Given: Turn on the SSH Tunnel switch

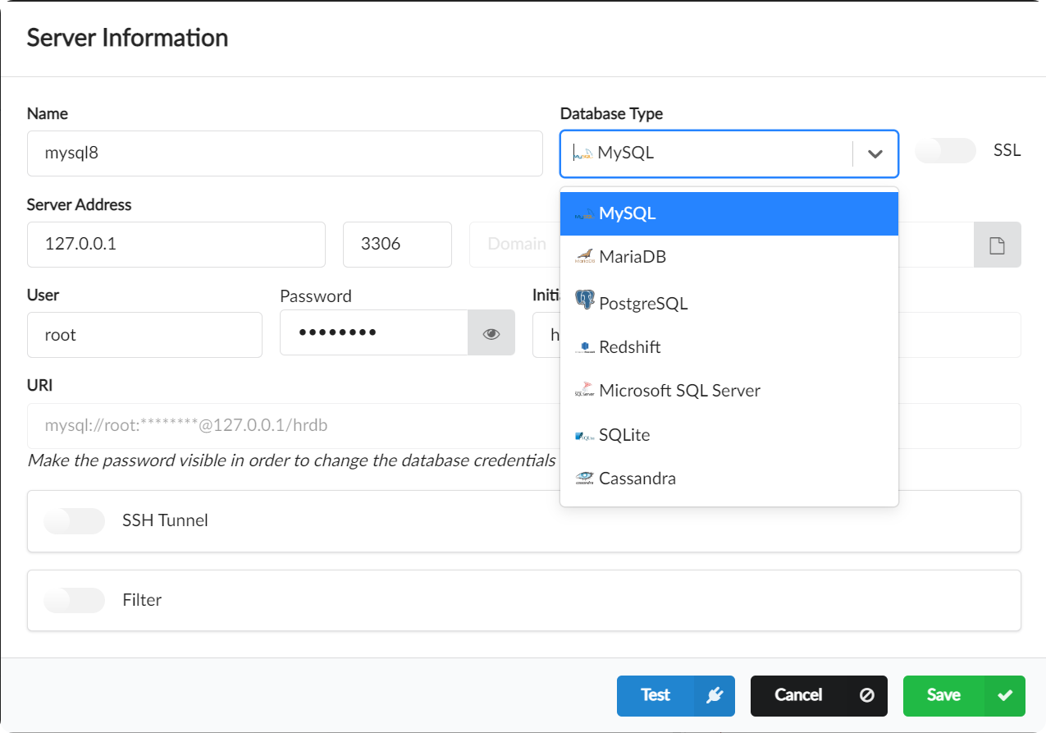Looking at the screenshot, I should [75, 520].
